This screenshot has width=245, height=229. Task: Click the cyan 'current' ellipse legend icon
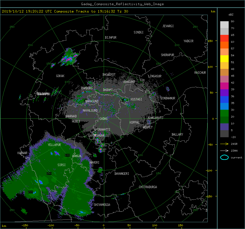click(224, 157)
